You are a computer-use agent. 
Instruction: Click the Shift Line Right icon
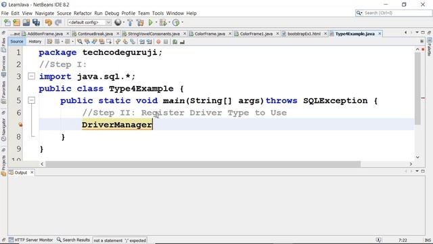[x=150, y=42]
